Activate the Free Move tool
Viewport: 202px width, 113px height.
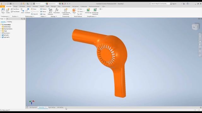pyautogui.click(x=15, y=9)
